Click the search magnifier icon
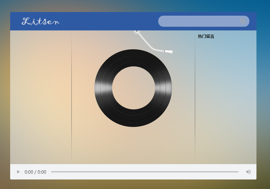 pos(243,21)
